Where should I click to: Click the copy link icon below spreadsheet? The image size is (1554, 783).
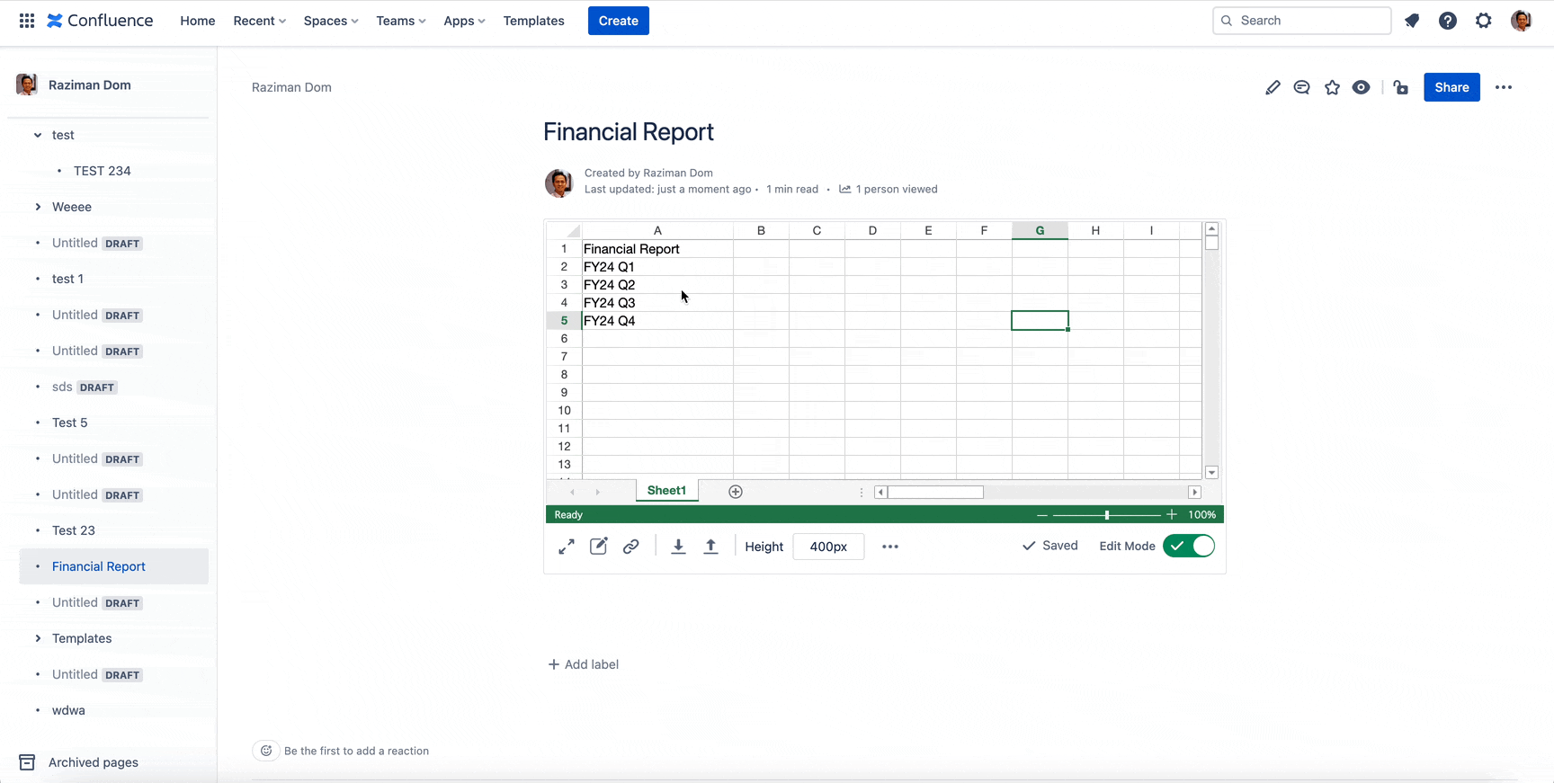click(631, 547)
